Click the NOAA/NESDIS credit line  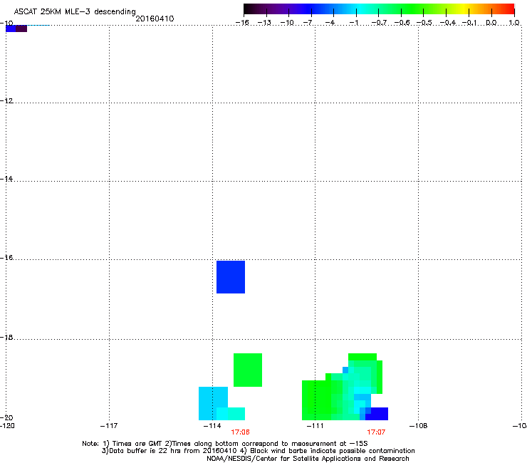tap(308, 459)
